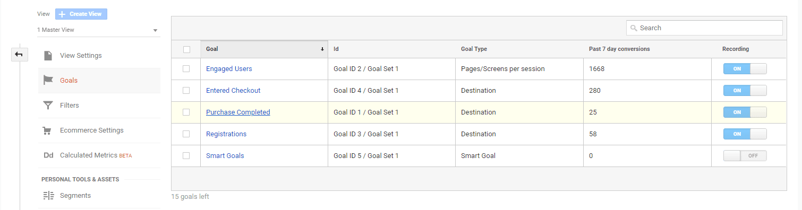Click the 'Goal ID 1 / Goal Set 1' cell
Image resolution: width=802 pixels, height=210 pixels.
coord(391,112)
